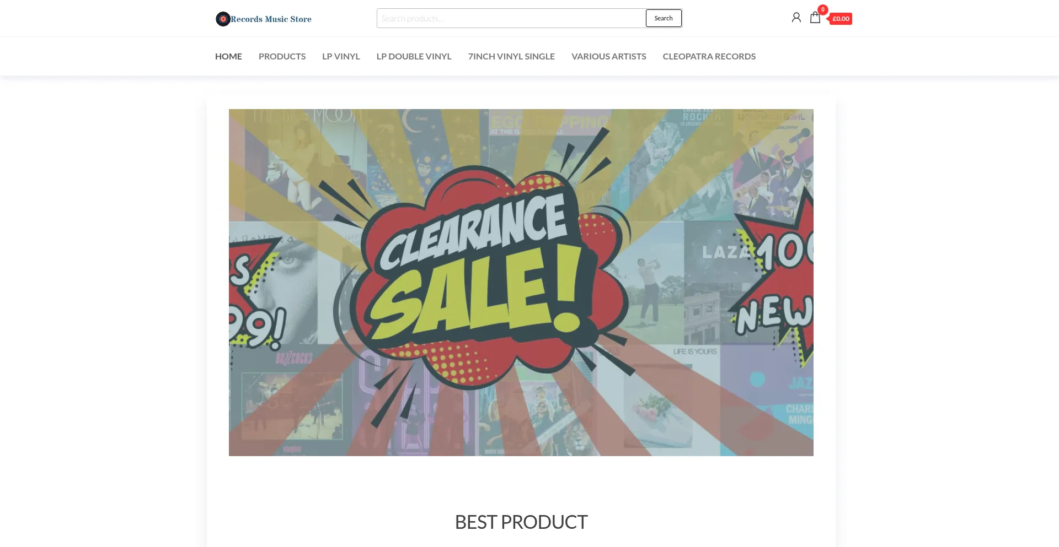Click the Clearance Sale banner image
This screenshot has width=1059, height=547.
pos(521,282)
